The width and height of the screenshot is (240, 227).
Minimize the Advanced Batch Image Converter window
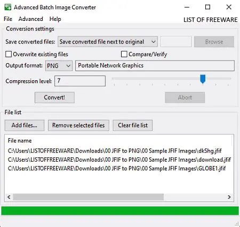click(187, 7)
